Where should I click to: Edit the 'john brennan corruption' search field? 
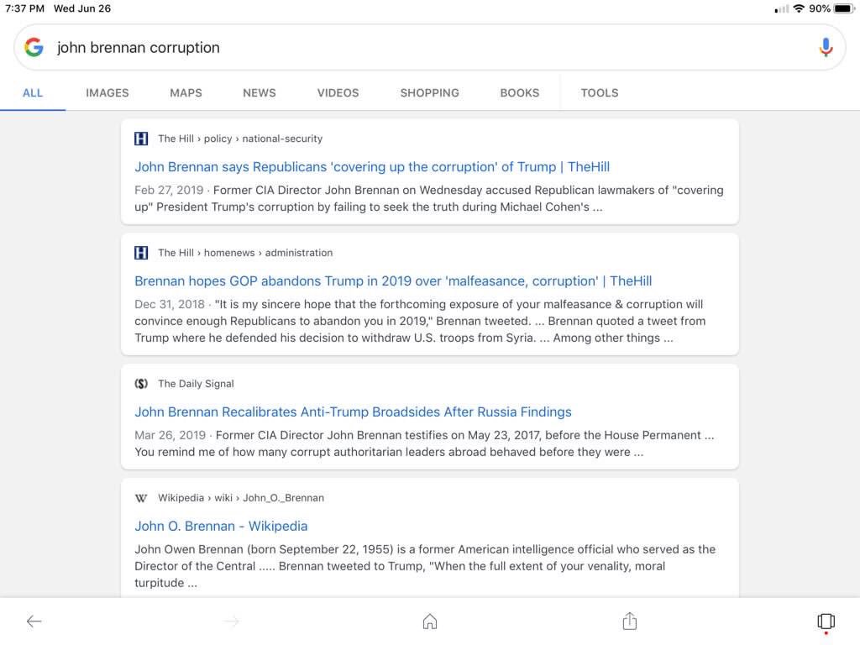pos(430,47)
